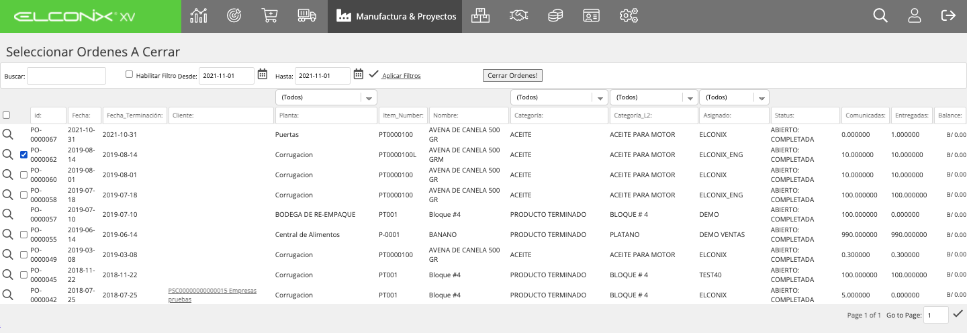967x333 pixels.
Task: Check order PO-0000060 checkbox
Action: [x=24, y=175]
